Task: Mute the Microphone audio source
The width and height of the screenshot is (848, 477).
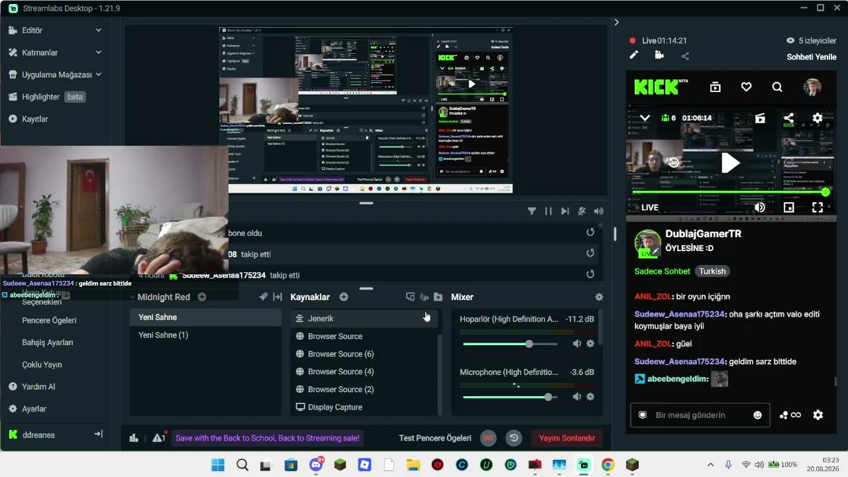Action: tap(576, 397)
